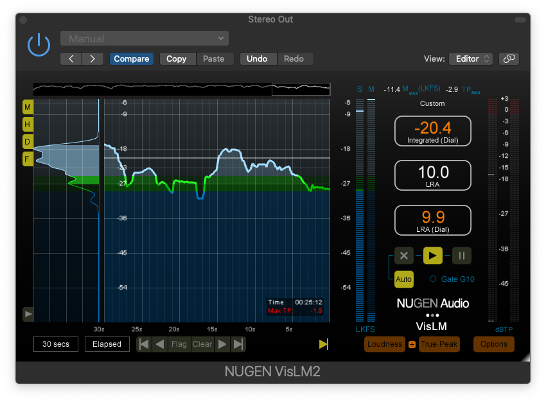Viewport: 546px width, 402px height.
Task: Open the Manual preset dropdown
Action: pos(145,39)
